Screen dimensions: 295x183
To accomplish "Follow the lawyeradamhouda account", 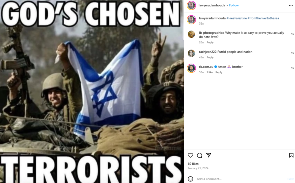I will 234,5.
